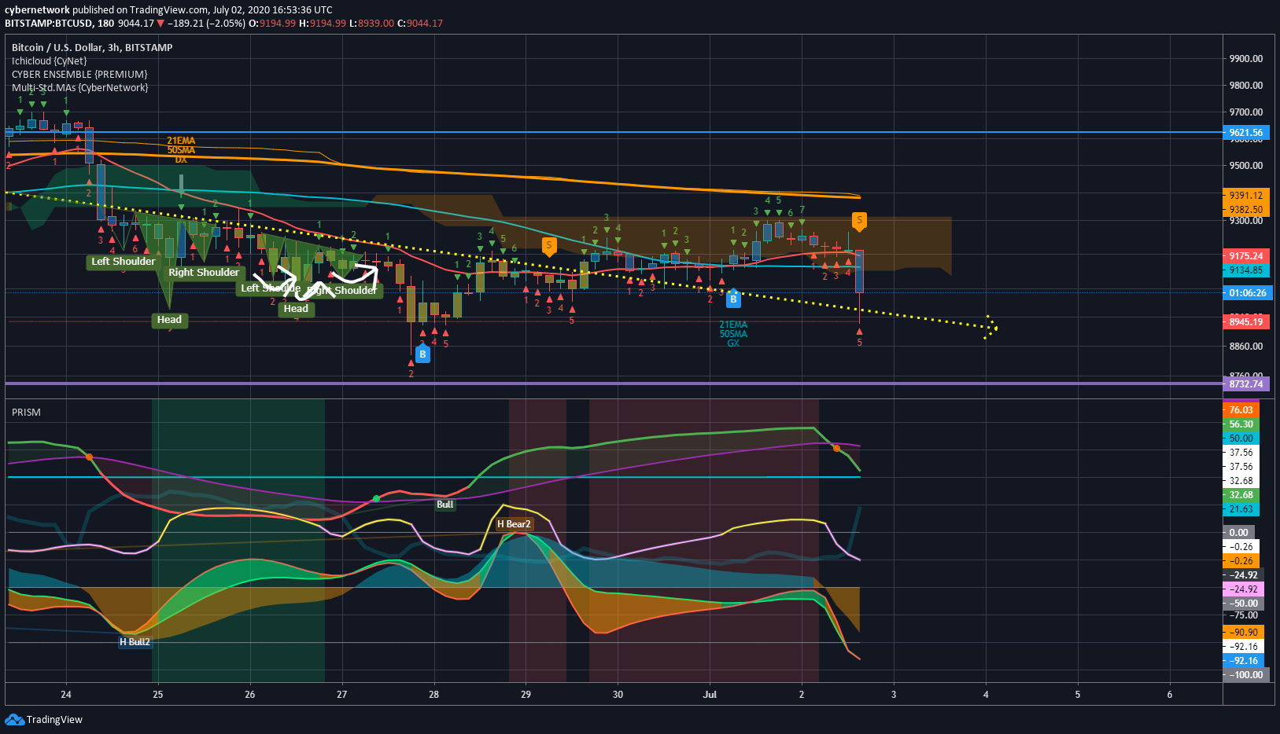Select the CYBER ENSEMBLE {PREMIUM} indicator label
Image resolution: width=1280 pixels, height=734 pixels.
[x=79, y=74]
